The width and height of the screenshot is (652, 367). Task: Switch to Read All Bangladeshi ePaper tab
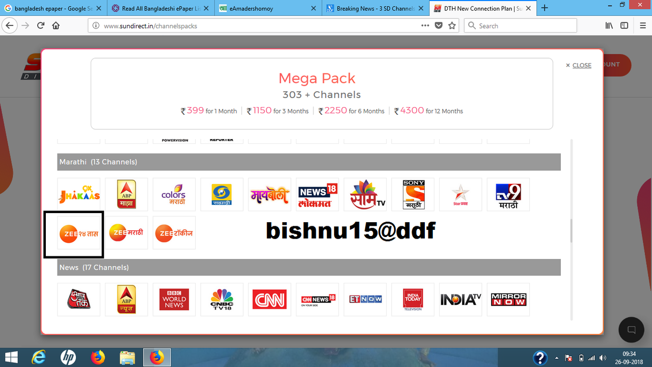click(x=161, y=8)
